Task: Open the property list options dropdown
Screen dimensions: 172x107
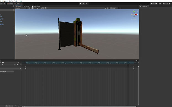Action: click(20, 68)
